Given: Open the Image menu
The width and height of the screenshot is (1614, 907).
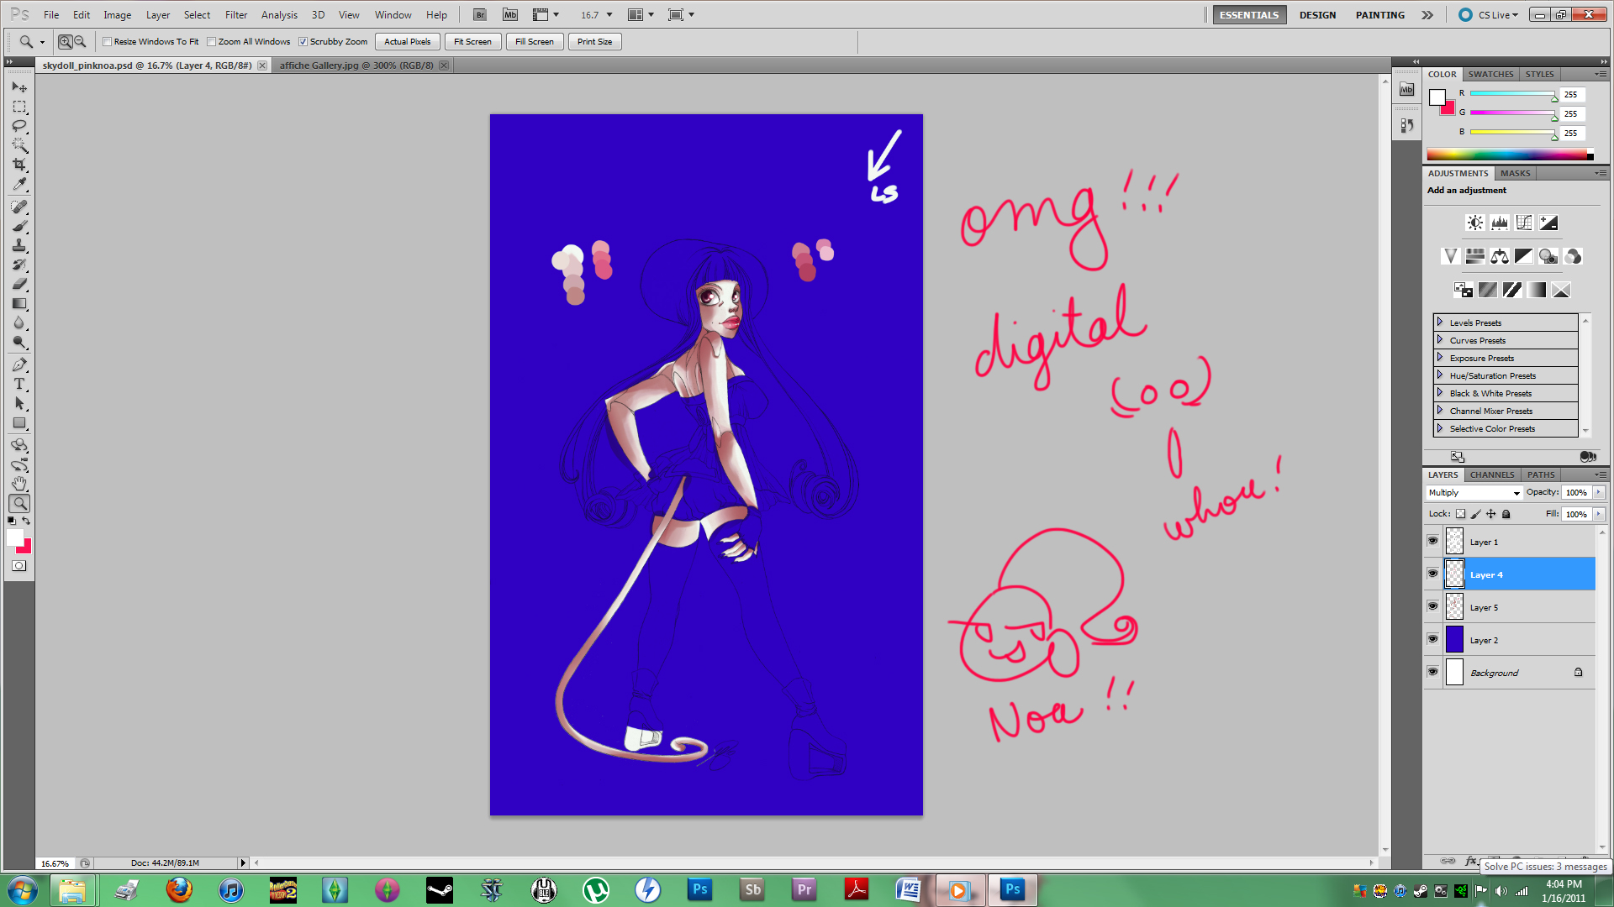Looking at the screenshot, I should (x=118, y=15).
